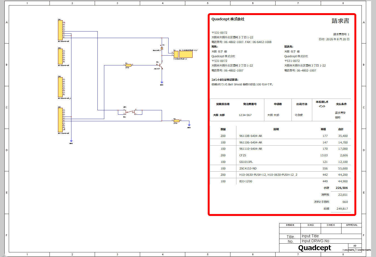The image size is (376, 257).
Task: Click the R1 resistor symbol
Action: (x=128, y=65)
